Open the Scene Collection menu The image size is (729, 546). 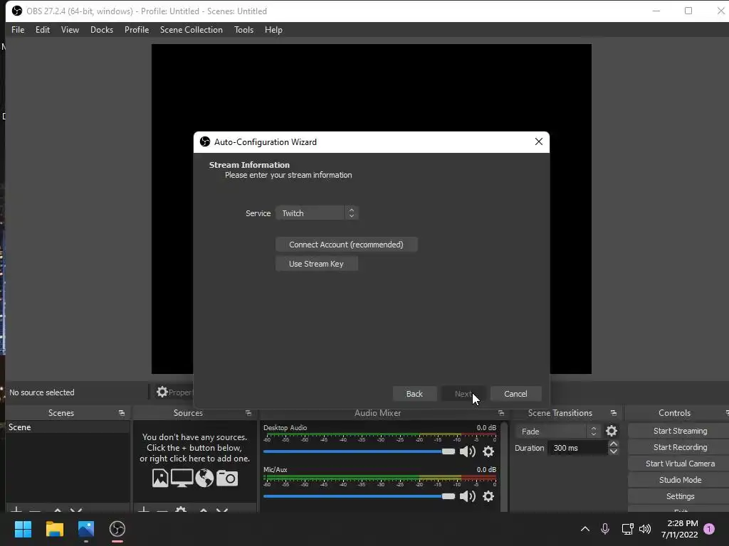pyautogui.click(x=191, y=30)
